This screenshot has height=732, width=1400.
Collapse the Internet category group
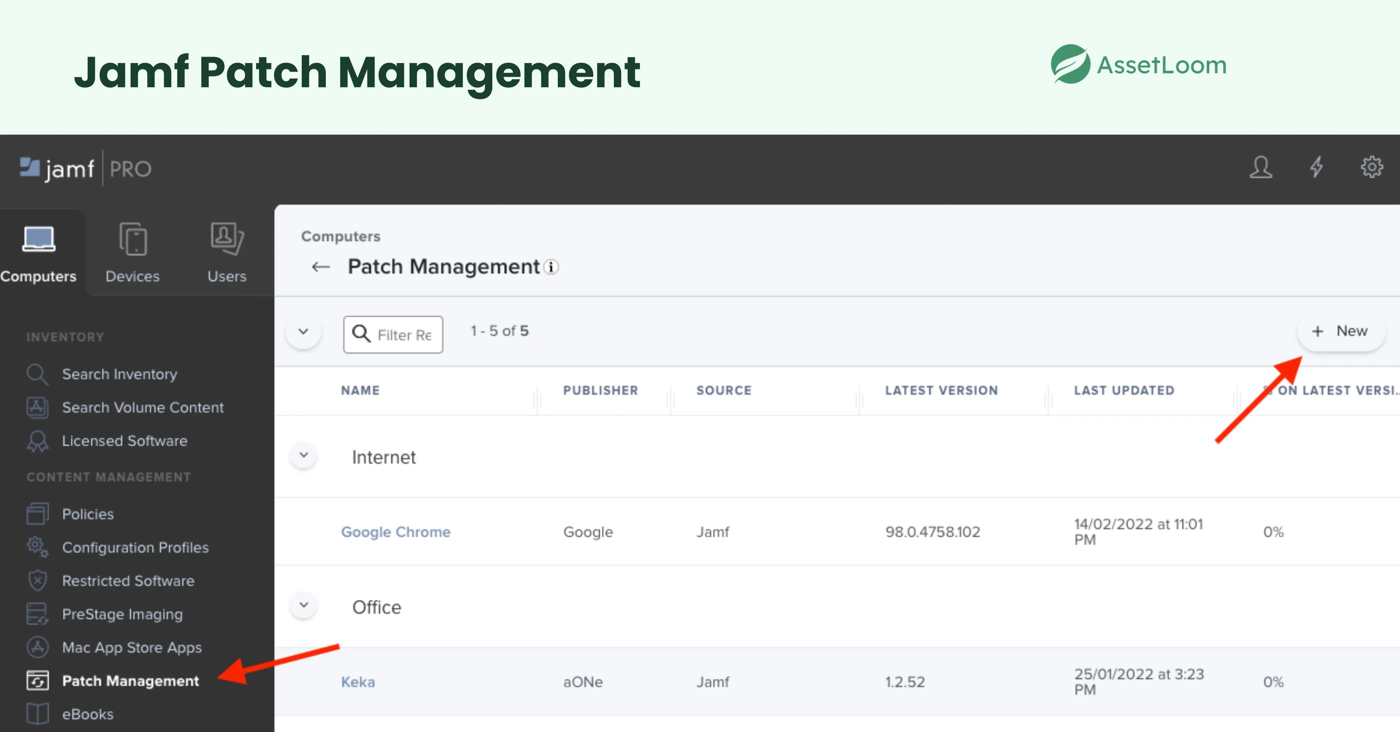point(304,456)
